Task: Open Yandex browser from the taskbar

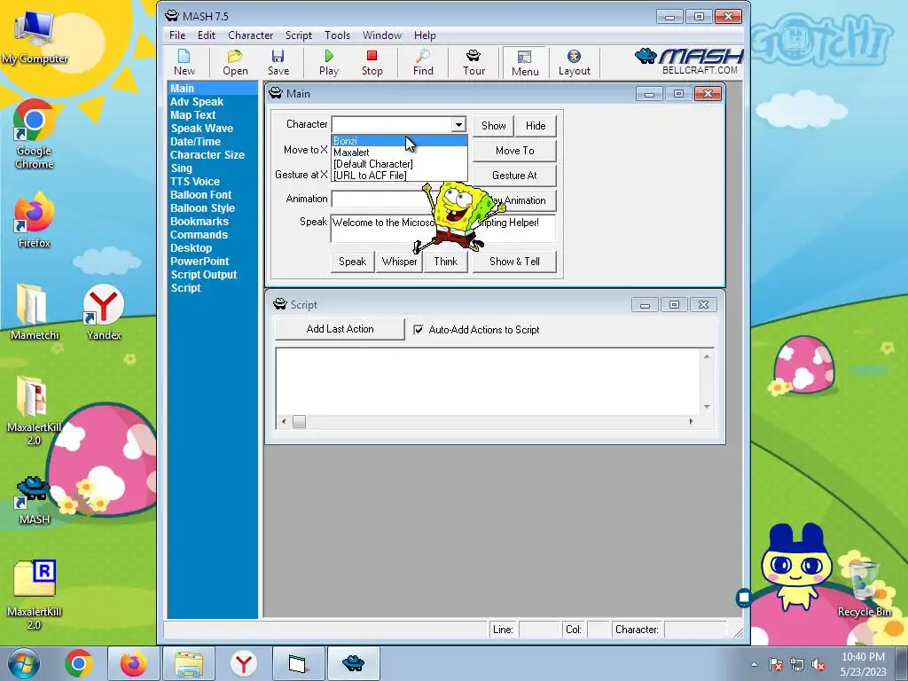Action: point(244,663)
